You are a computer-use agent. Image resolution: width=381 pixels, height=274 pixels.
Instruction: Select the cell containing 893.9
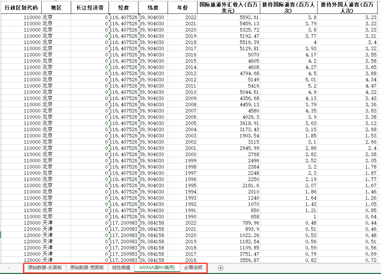229,229
